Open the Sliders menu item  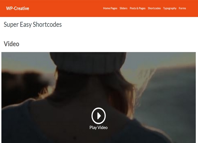[x=123, y=8]
